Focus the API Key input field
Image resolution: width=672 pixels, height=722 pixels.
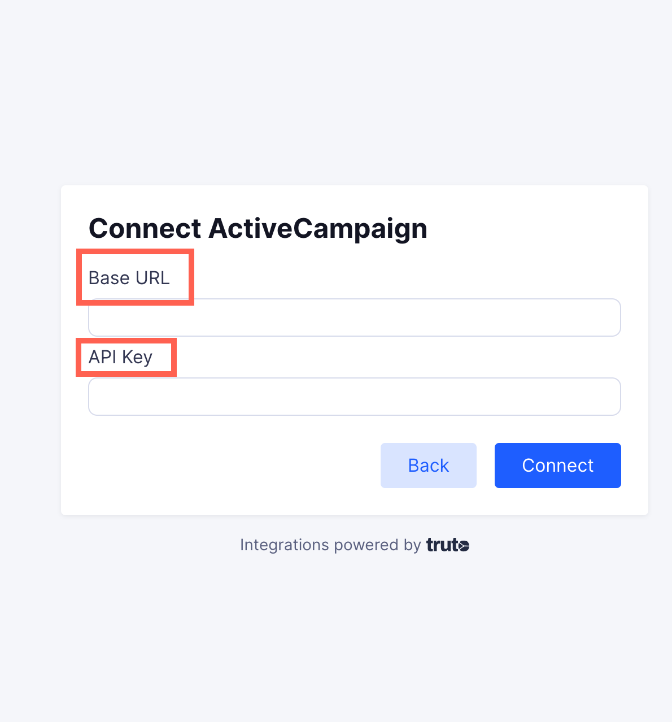point(355,397)
